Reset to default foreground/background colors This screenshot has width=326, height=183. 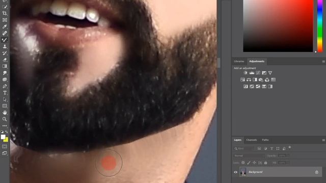[2, 132]
